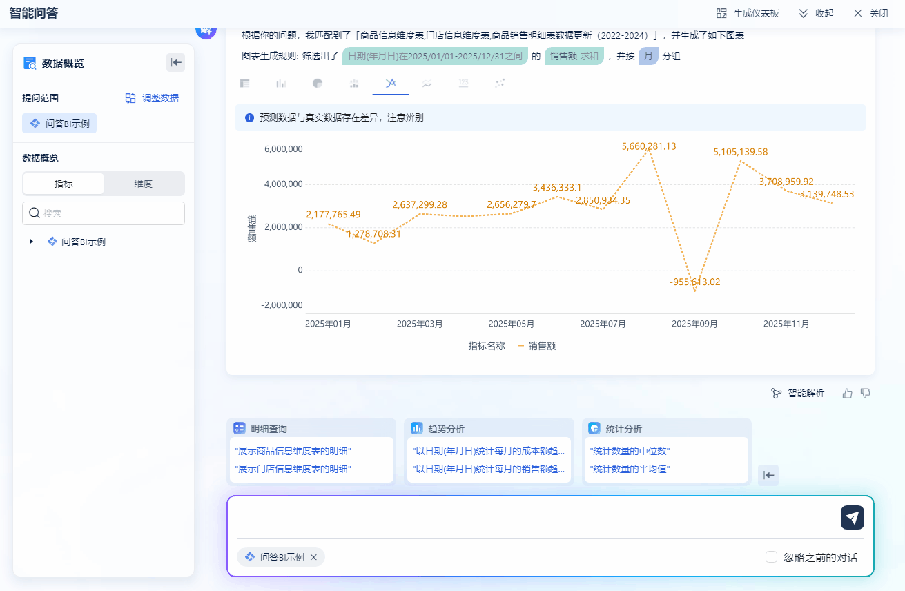Click the 销售额 legend marker

tap(521, 346)
